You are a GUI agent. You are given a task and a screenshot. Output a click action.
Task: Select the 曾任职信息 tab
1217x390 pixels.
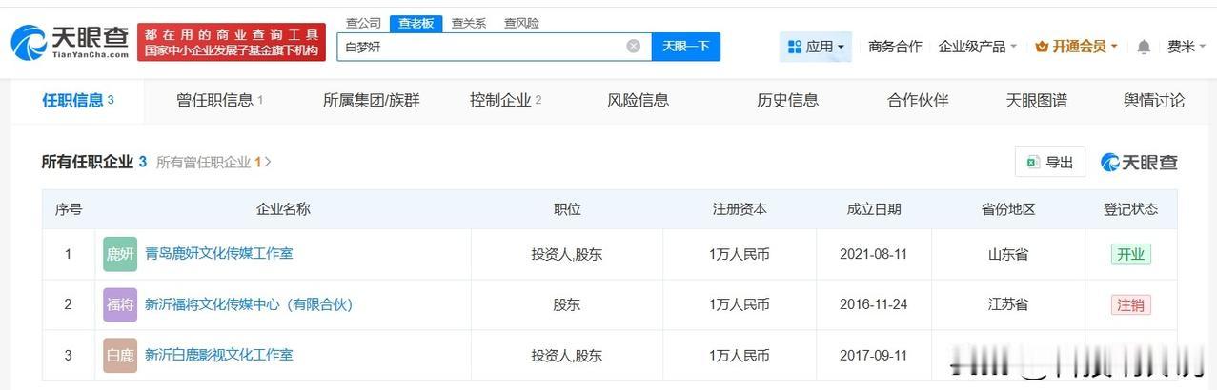(x=220, y=100)
